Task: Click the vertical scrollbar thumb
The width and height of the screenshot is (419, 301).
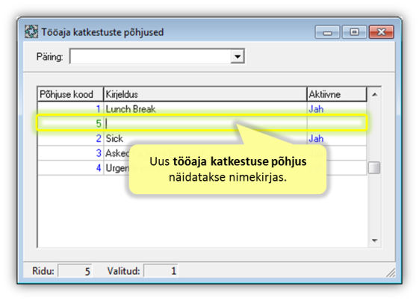Action: [x=374, y=168]
